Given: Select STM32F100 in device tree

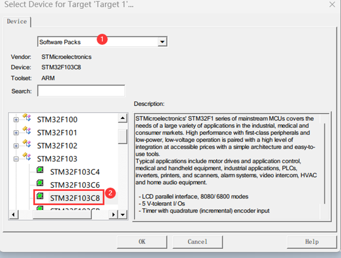Looking at the screenshot, I should click(x=57, y=120).
